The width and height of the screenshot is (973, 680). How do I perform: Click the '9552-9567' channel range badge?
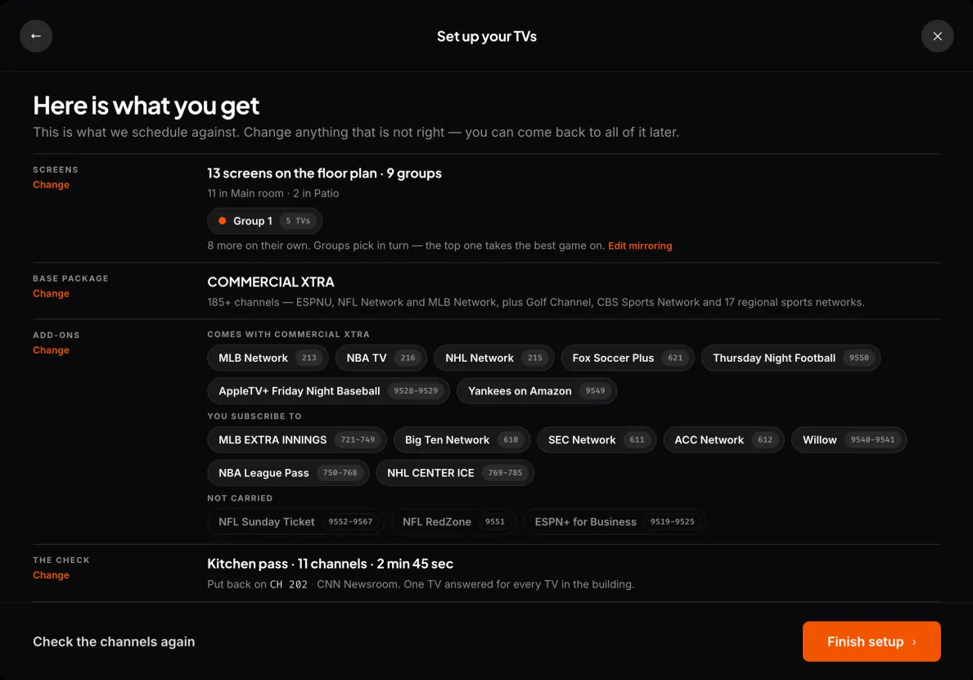[350, 522]
